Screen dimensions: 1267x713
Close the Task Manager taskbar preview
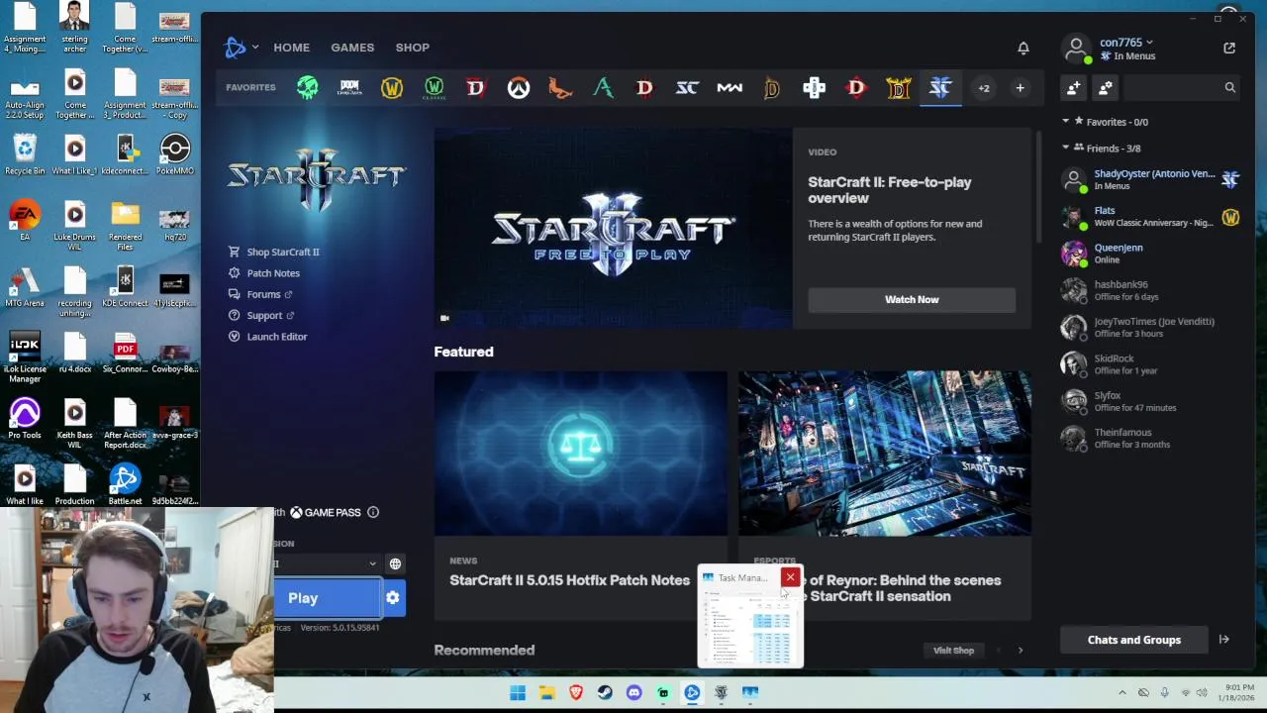tap(790, 577)
